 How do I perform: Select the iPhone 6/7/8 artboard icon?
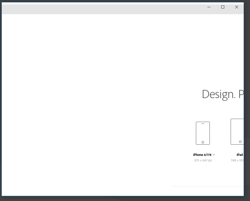(203, 133)
